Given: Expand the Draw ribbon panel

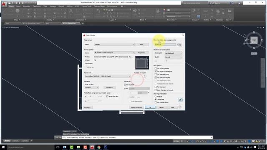Looking at the screenshot, I should (17, 20).
